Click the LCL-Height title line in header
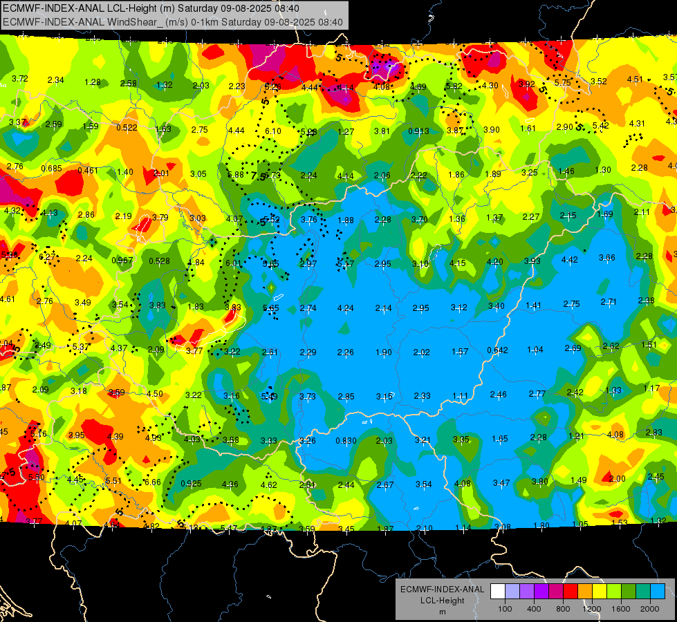Viewport: 677px width, 622px height. click(151, 8)
